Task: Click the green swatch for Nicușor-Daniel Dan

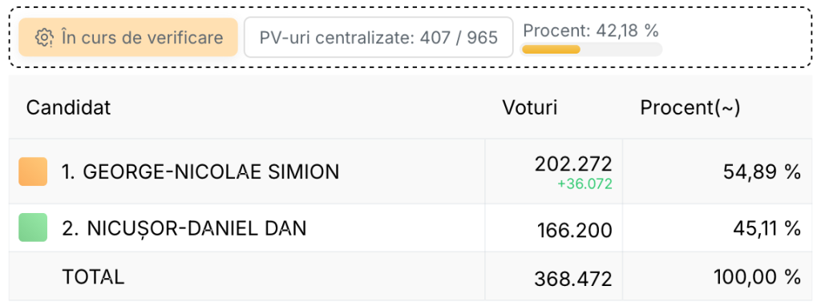Action: pyautogui.click(x=33, y=227)
